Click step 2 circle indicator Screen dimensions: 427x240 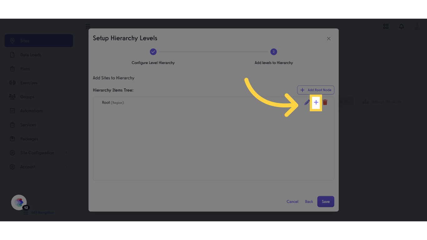(274, 52)
